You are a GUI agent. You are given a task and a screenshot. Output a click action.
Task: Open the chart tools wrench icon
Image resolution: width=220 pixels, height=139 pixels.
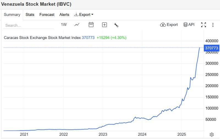point(116,25)
